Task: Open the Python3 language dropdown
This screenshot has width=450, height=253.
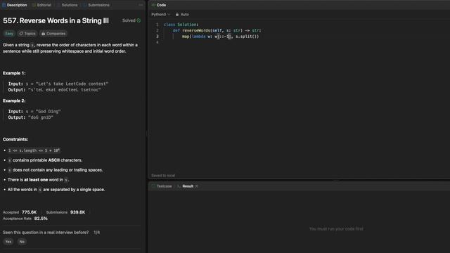Action: pos(161,14)
